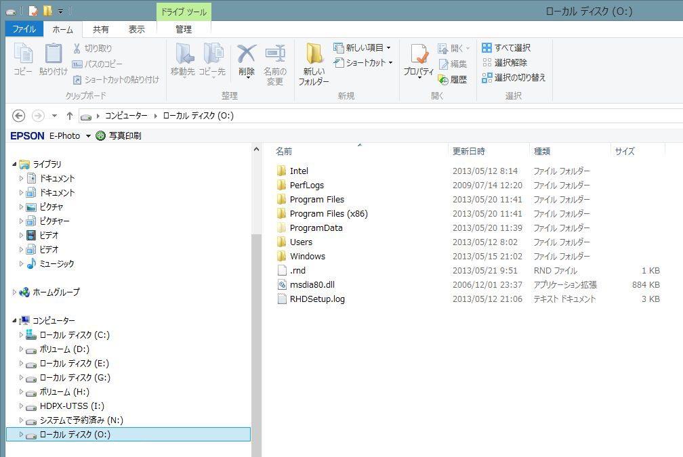Viewport: 683px width, 457px height.
Task: Collapse the ライブラリ tree node
Action: [14, 165]
